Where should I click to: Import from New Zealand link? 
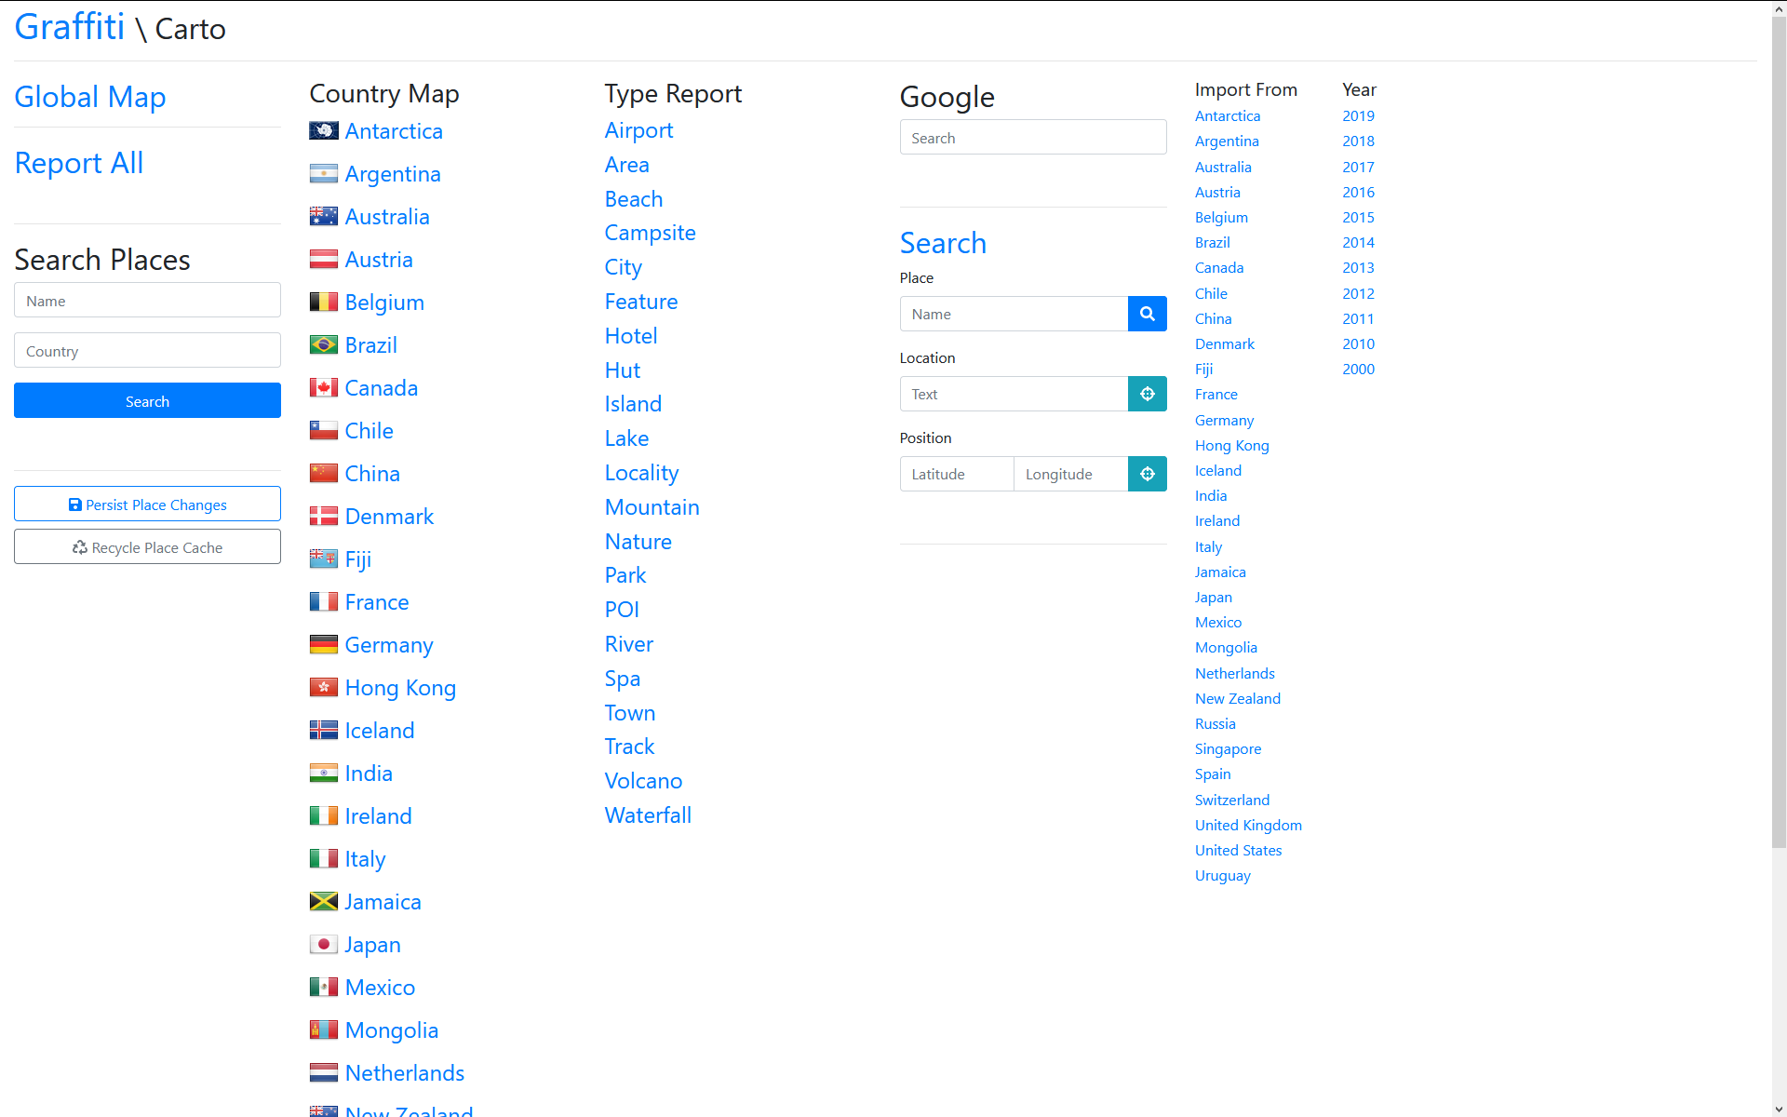(1237, 699)
